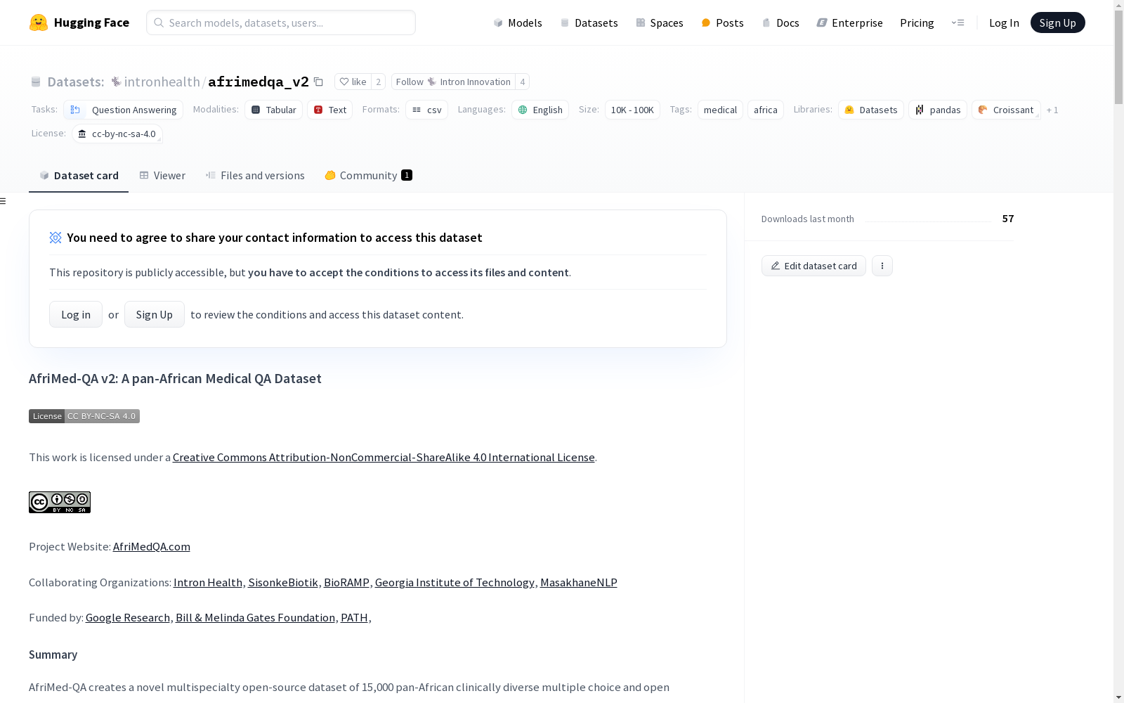This screenshot has width=1124, height=703.
Task: Filter by Question Answering task tag
Action: [124, 110]
